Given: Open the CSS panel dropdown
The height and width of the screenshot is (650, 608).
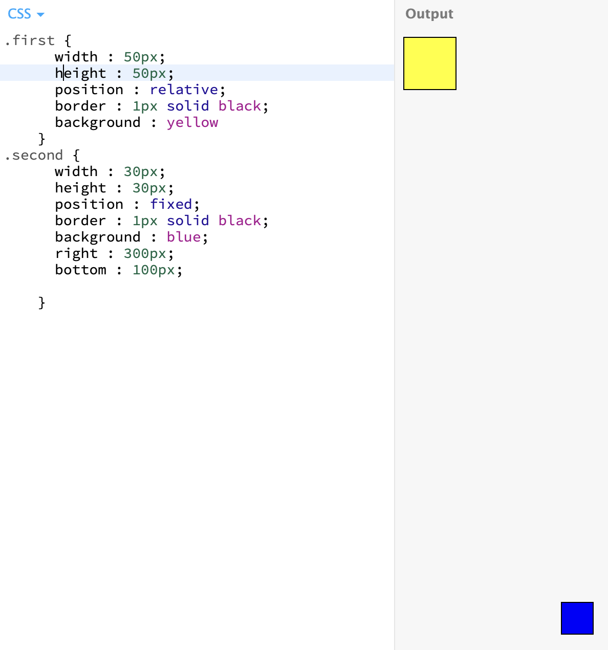Looking at the screenshot, I should click(x=26, y=14).
